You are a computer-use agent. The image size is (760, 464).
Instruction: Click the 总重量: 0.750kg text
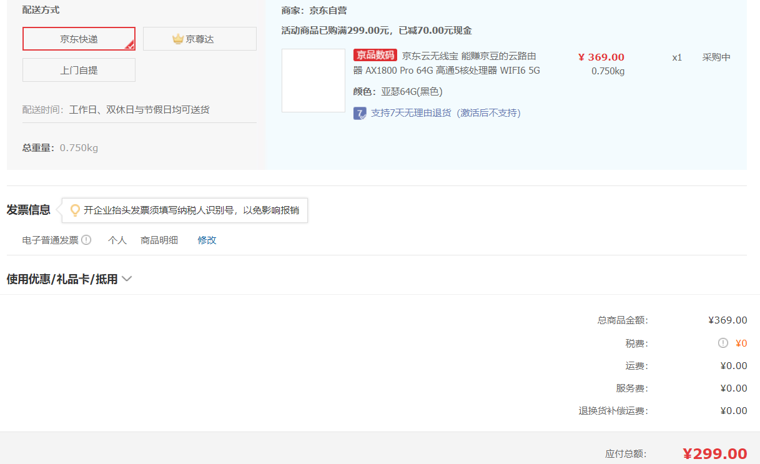pos(61,148)
